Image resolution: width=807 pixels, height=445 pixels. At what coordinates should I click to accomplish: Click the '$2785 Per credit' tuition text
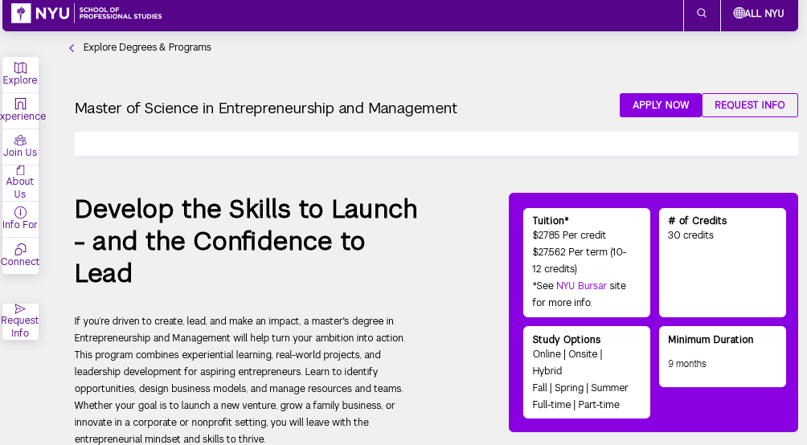click(x=569, y=235)
